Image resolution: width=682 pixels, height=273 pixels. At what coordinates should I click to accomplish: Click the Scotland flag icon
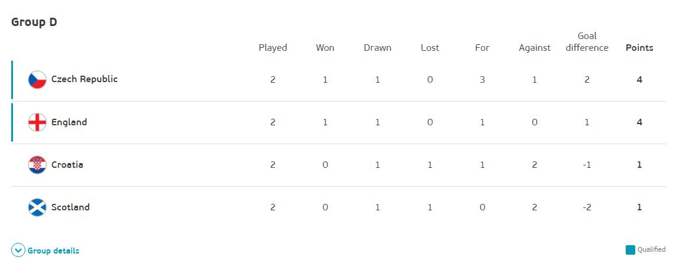pos(37,207)
